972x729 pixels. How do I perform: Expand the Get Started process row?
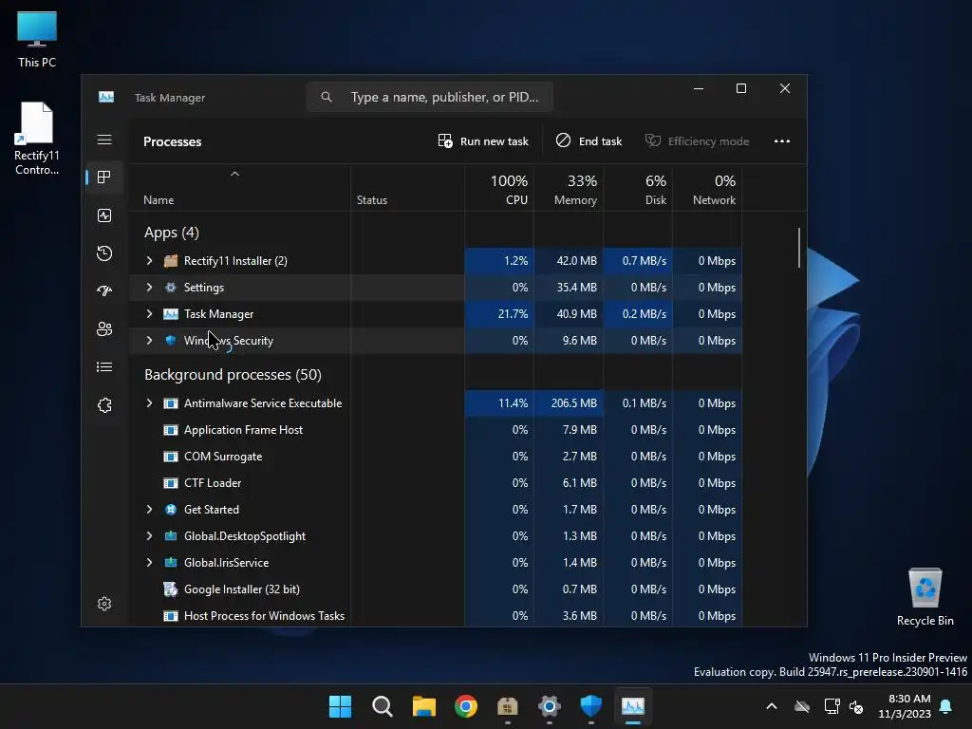click(149, 510)
